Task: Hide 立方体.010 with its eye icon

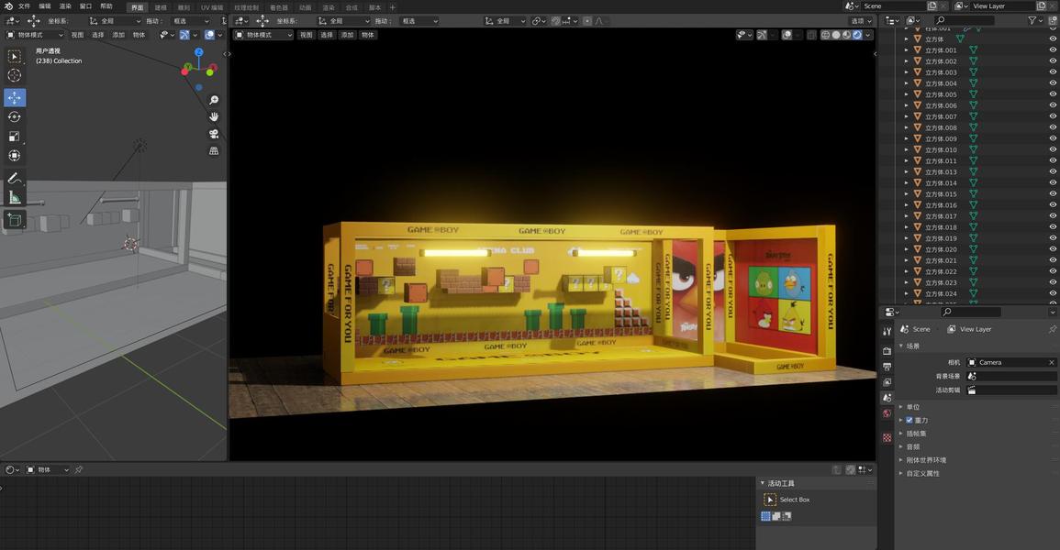Action: [1053, 149]
